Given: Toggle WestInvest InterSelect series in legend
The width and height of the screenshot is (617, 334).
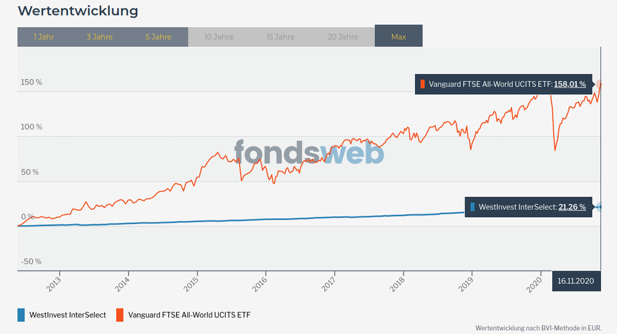Looking at the screenshot, I should coord(68,315).
